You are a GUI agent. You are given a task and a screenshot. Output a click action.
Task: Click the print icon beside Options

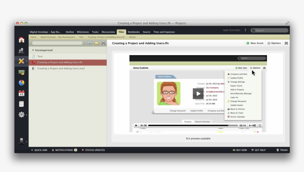(x=286, y=43)
